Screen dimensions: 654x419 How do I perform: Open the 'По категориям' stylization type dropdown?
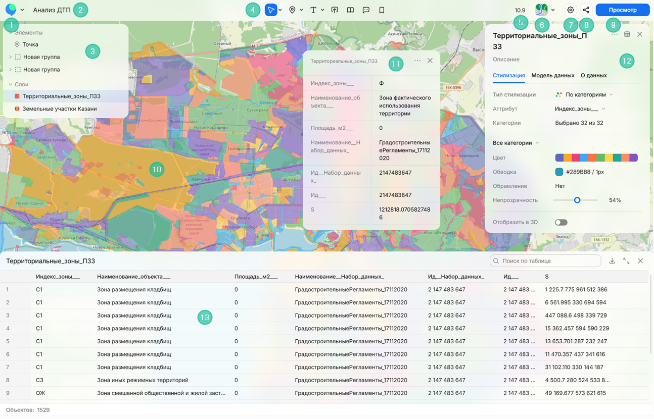(x=586, y=94)
